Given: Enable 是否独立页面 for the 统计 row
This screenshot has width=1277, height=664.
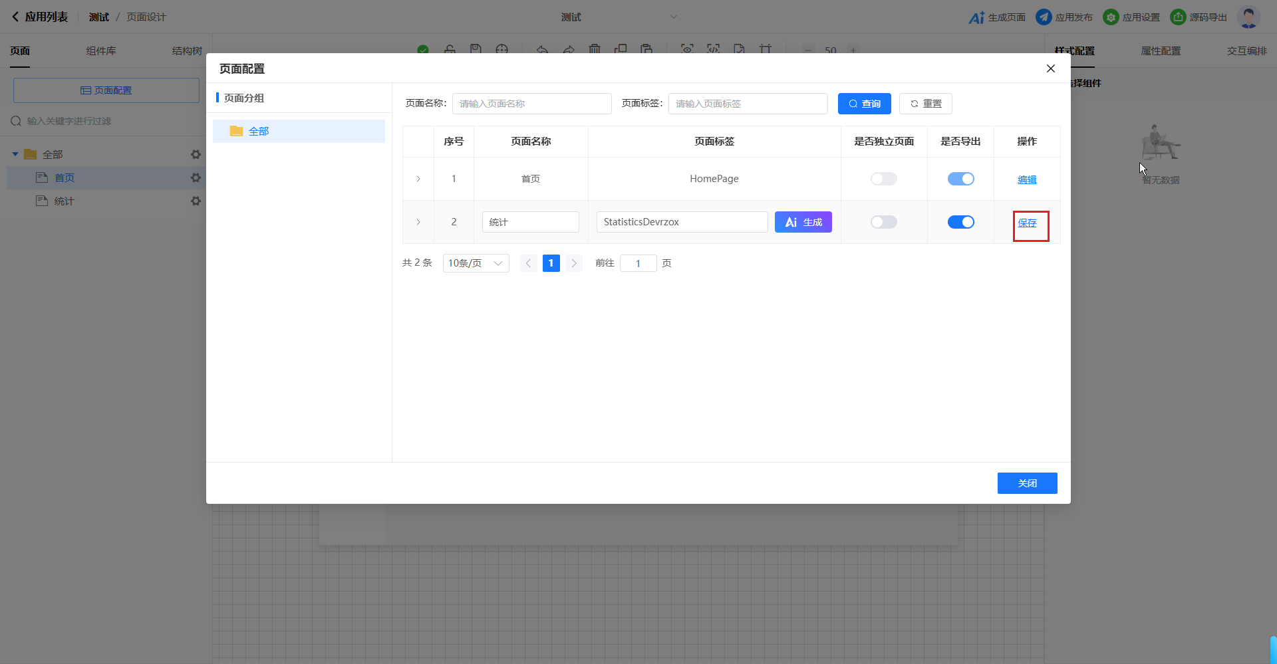Looking at the screenshot, I should 883,222.
